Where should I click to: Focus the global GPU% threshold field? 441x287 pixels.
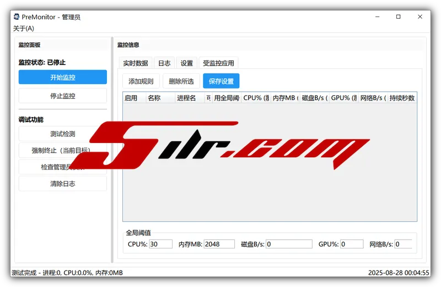(352, 244)
